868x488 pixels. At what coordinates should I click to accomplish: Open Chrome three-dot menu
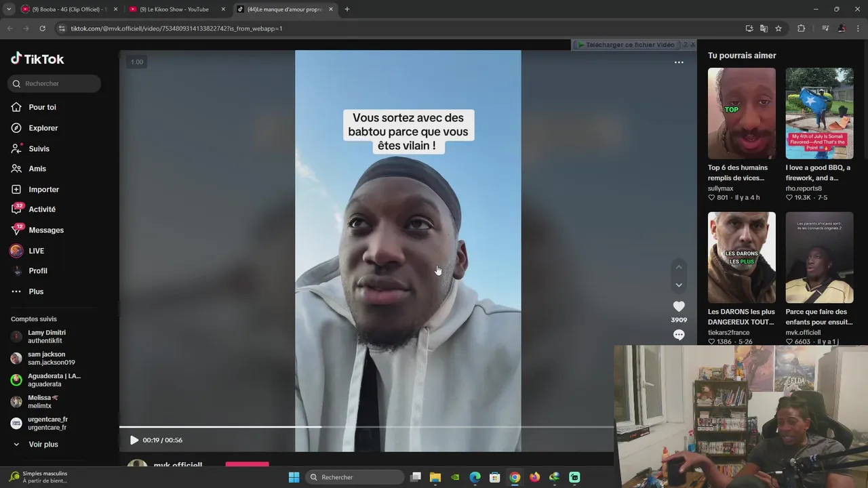[858, 28]
